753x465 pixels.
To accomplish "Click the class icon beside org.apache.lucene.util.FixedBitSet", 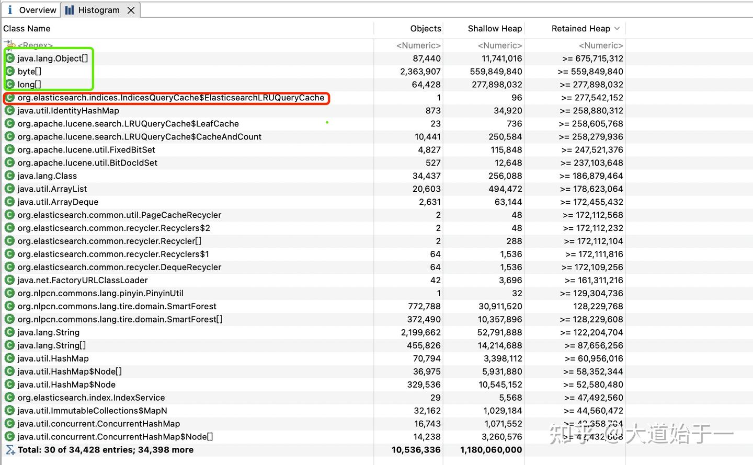I will coord(9,149).
